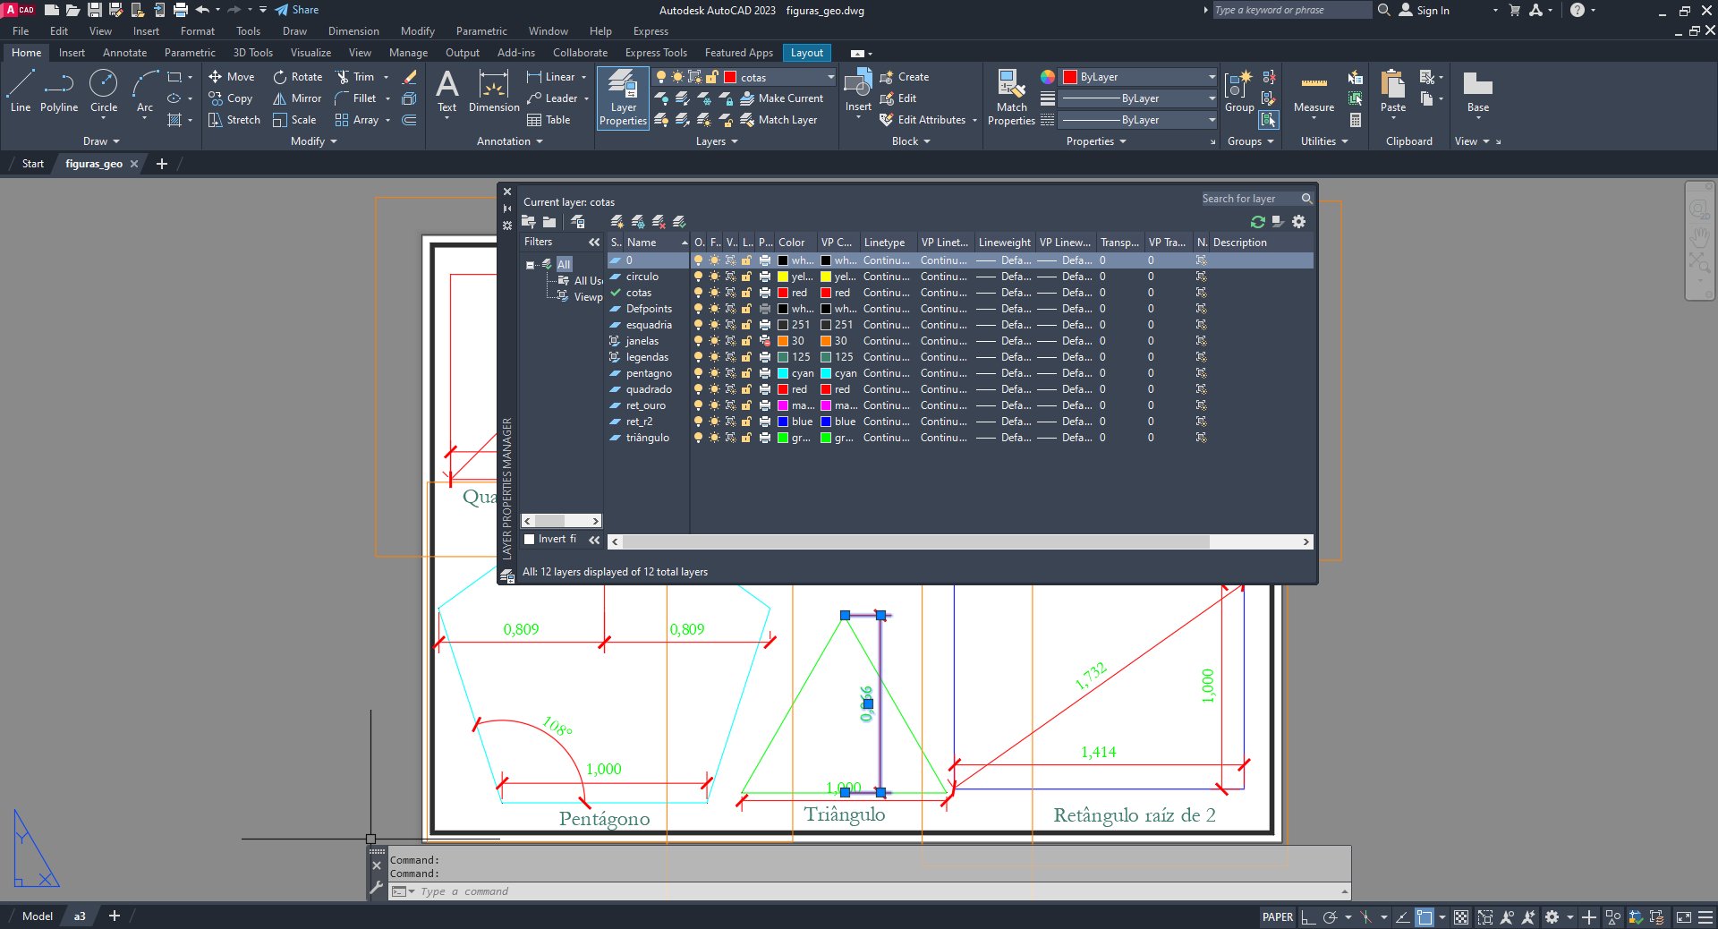
Task: Turn off the circulo layer lightbulb
Action: click(699, 277)
